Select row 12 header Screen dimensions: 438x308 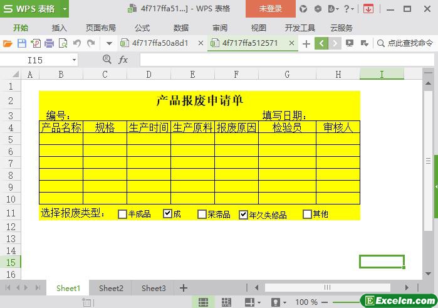(x=11, y=226)
